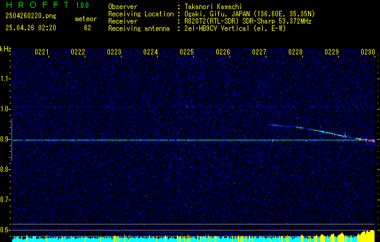
Task: Click the curved Doppler echo trace
Action: (x=323, y=131)
